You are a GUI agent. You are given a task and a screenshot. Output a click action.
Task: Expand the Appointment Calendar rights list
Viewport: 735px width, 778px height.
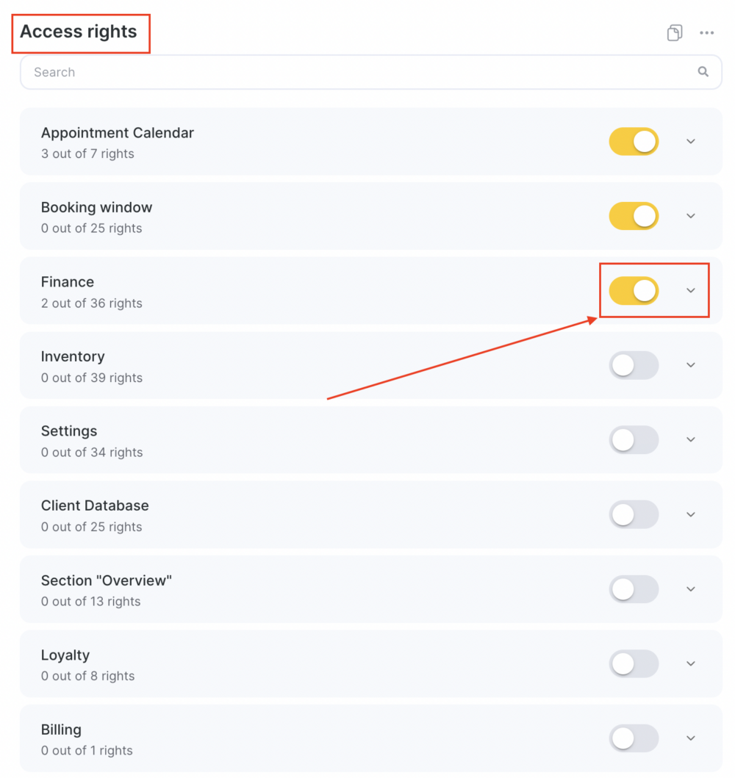point(691,141)
